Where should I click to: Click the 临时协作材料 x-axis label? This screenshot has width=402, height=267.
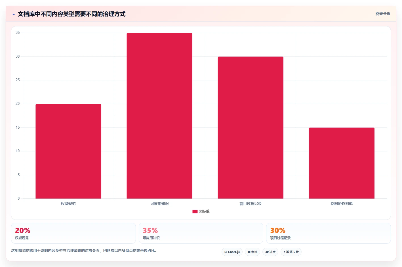pos(342,204)
